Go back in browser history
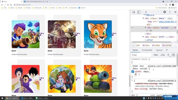The image size is (178, 100). point(2,5)
